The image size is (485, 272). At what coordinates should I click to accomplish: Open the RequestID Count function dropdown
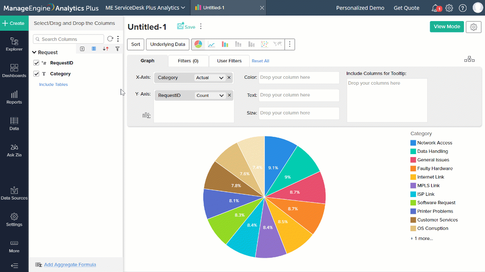tap(210, 96)
